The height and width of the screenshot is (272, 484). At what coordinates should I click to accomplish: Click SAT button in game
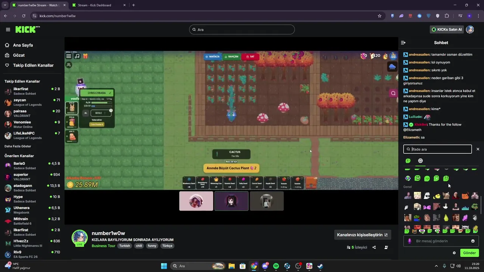click(x=250, y=57)
